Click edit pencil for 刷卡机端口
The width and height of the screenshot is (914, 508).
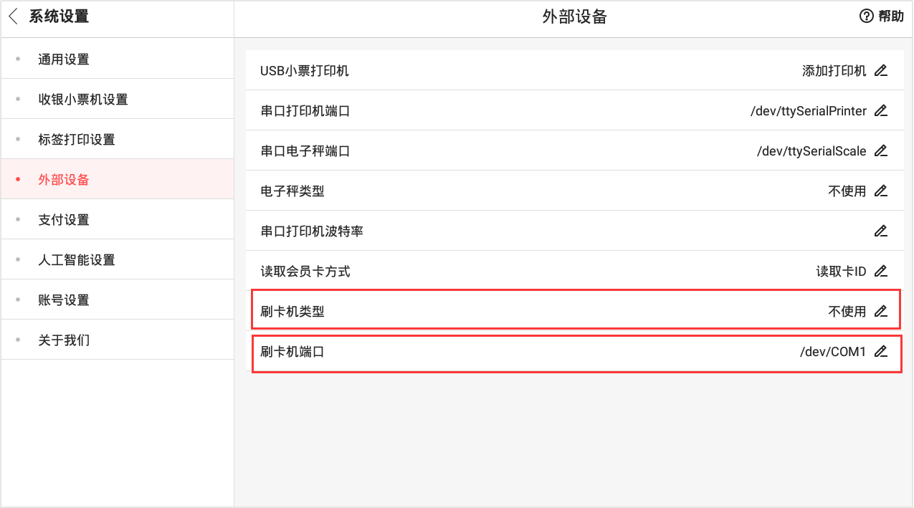pyautogui.click(x=881, y=352)
